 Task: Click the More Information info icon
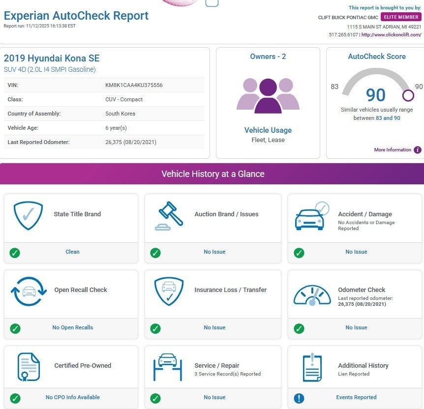coord(418,150)
